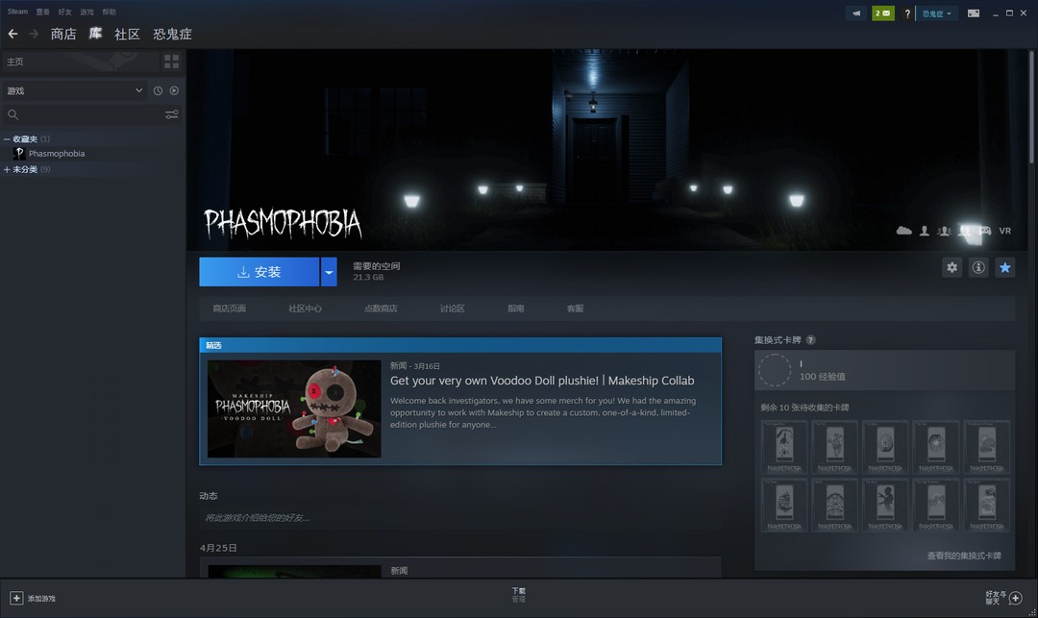
Task: Click the Voodoo Doll plushie news headline
Action: (x=542, y=381)
